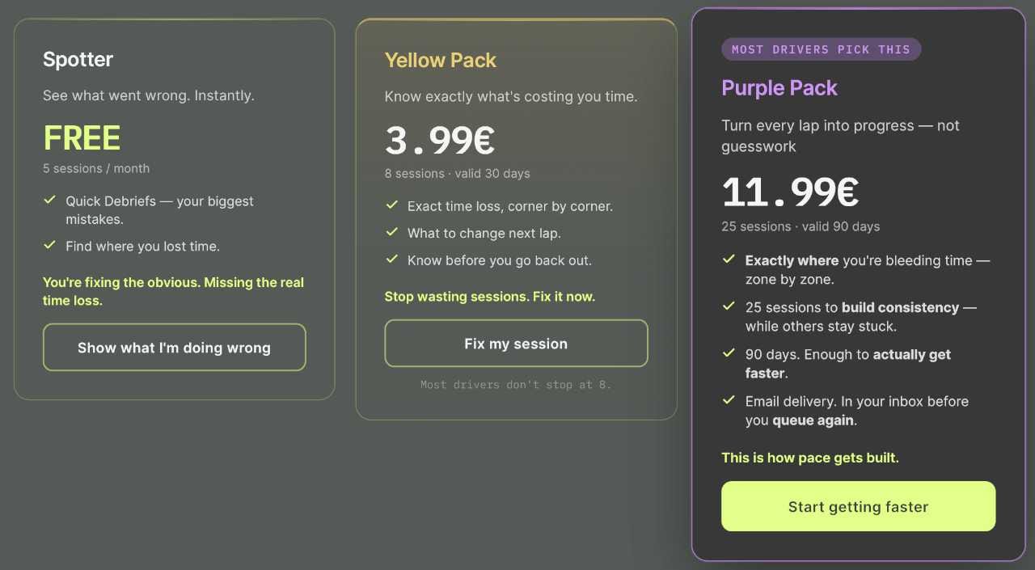Click checkmark beside "Exact time loss, corner by corner"
This screenshot has width=1035, height=570.
[391, 205]
